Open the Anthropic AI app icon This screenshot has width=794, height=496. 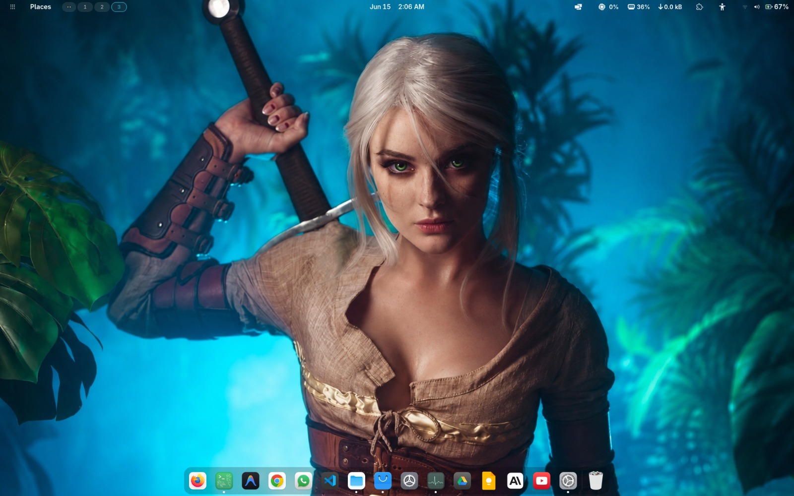pos(515,481)
